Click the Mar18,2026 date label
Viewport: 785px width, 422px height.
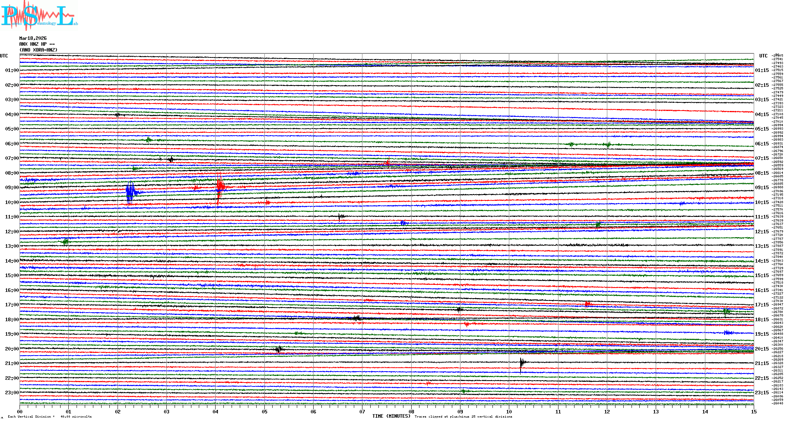click(33, 38)
